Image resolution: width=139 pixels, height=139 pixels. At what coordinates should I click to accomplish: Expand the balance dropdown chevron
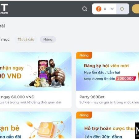pos(112,9)
